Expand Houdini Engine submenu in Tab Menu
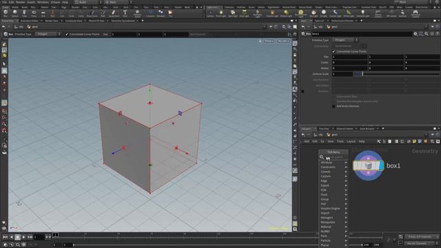441x248 pixels. (334, 208)
